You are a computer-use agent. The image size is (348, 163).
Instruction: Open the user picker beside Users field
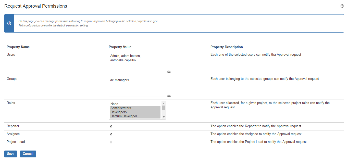169,72
